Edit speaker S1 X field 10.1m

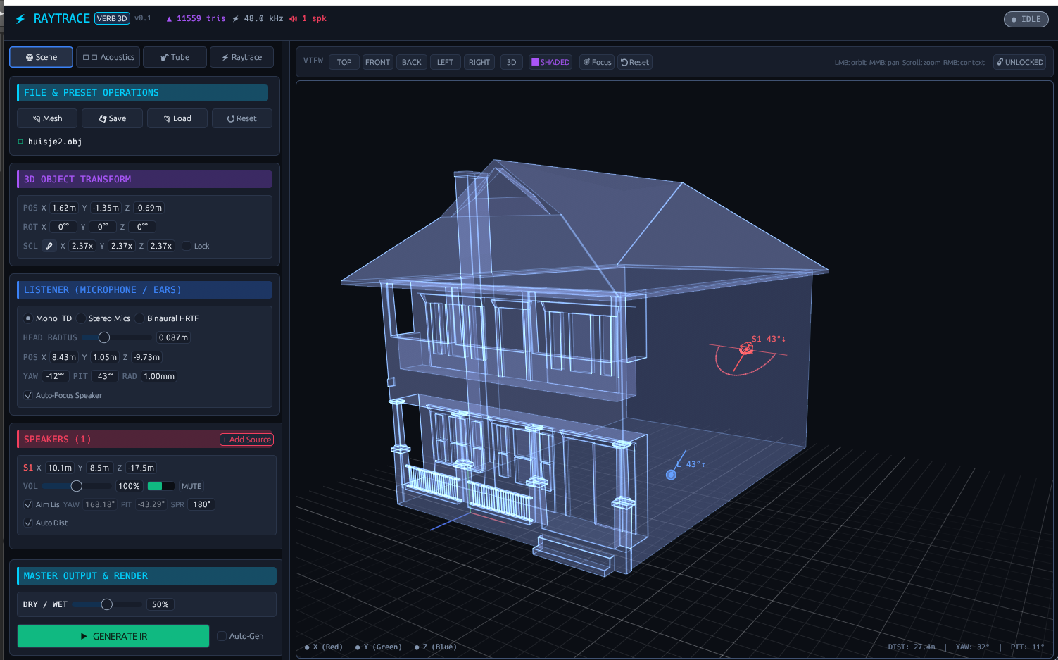click(x=60, y=468)
